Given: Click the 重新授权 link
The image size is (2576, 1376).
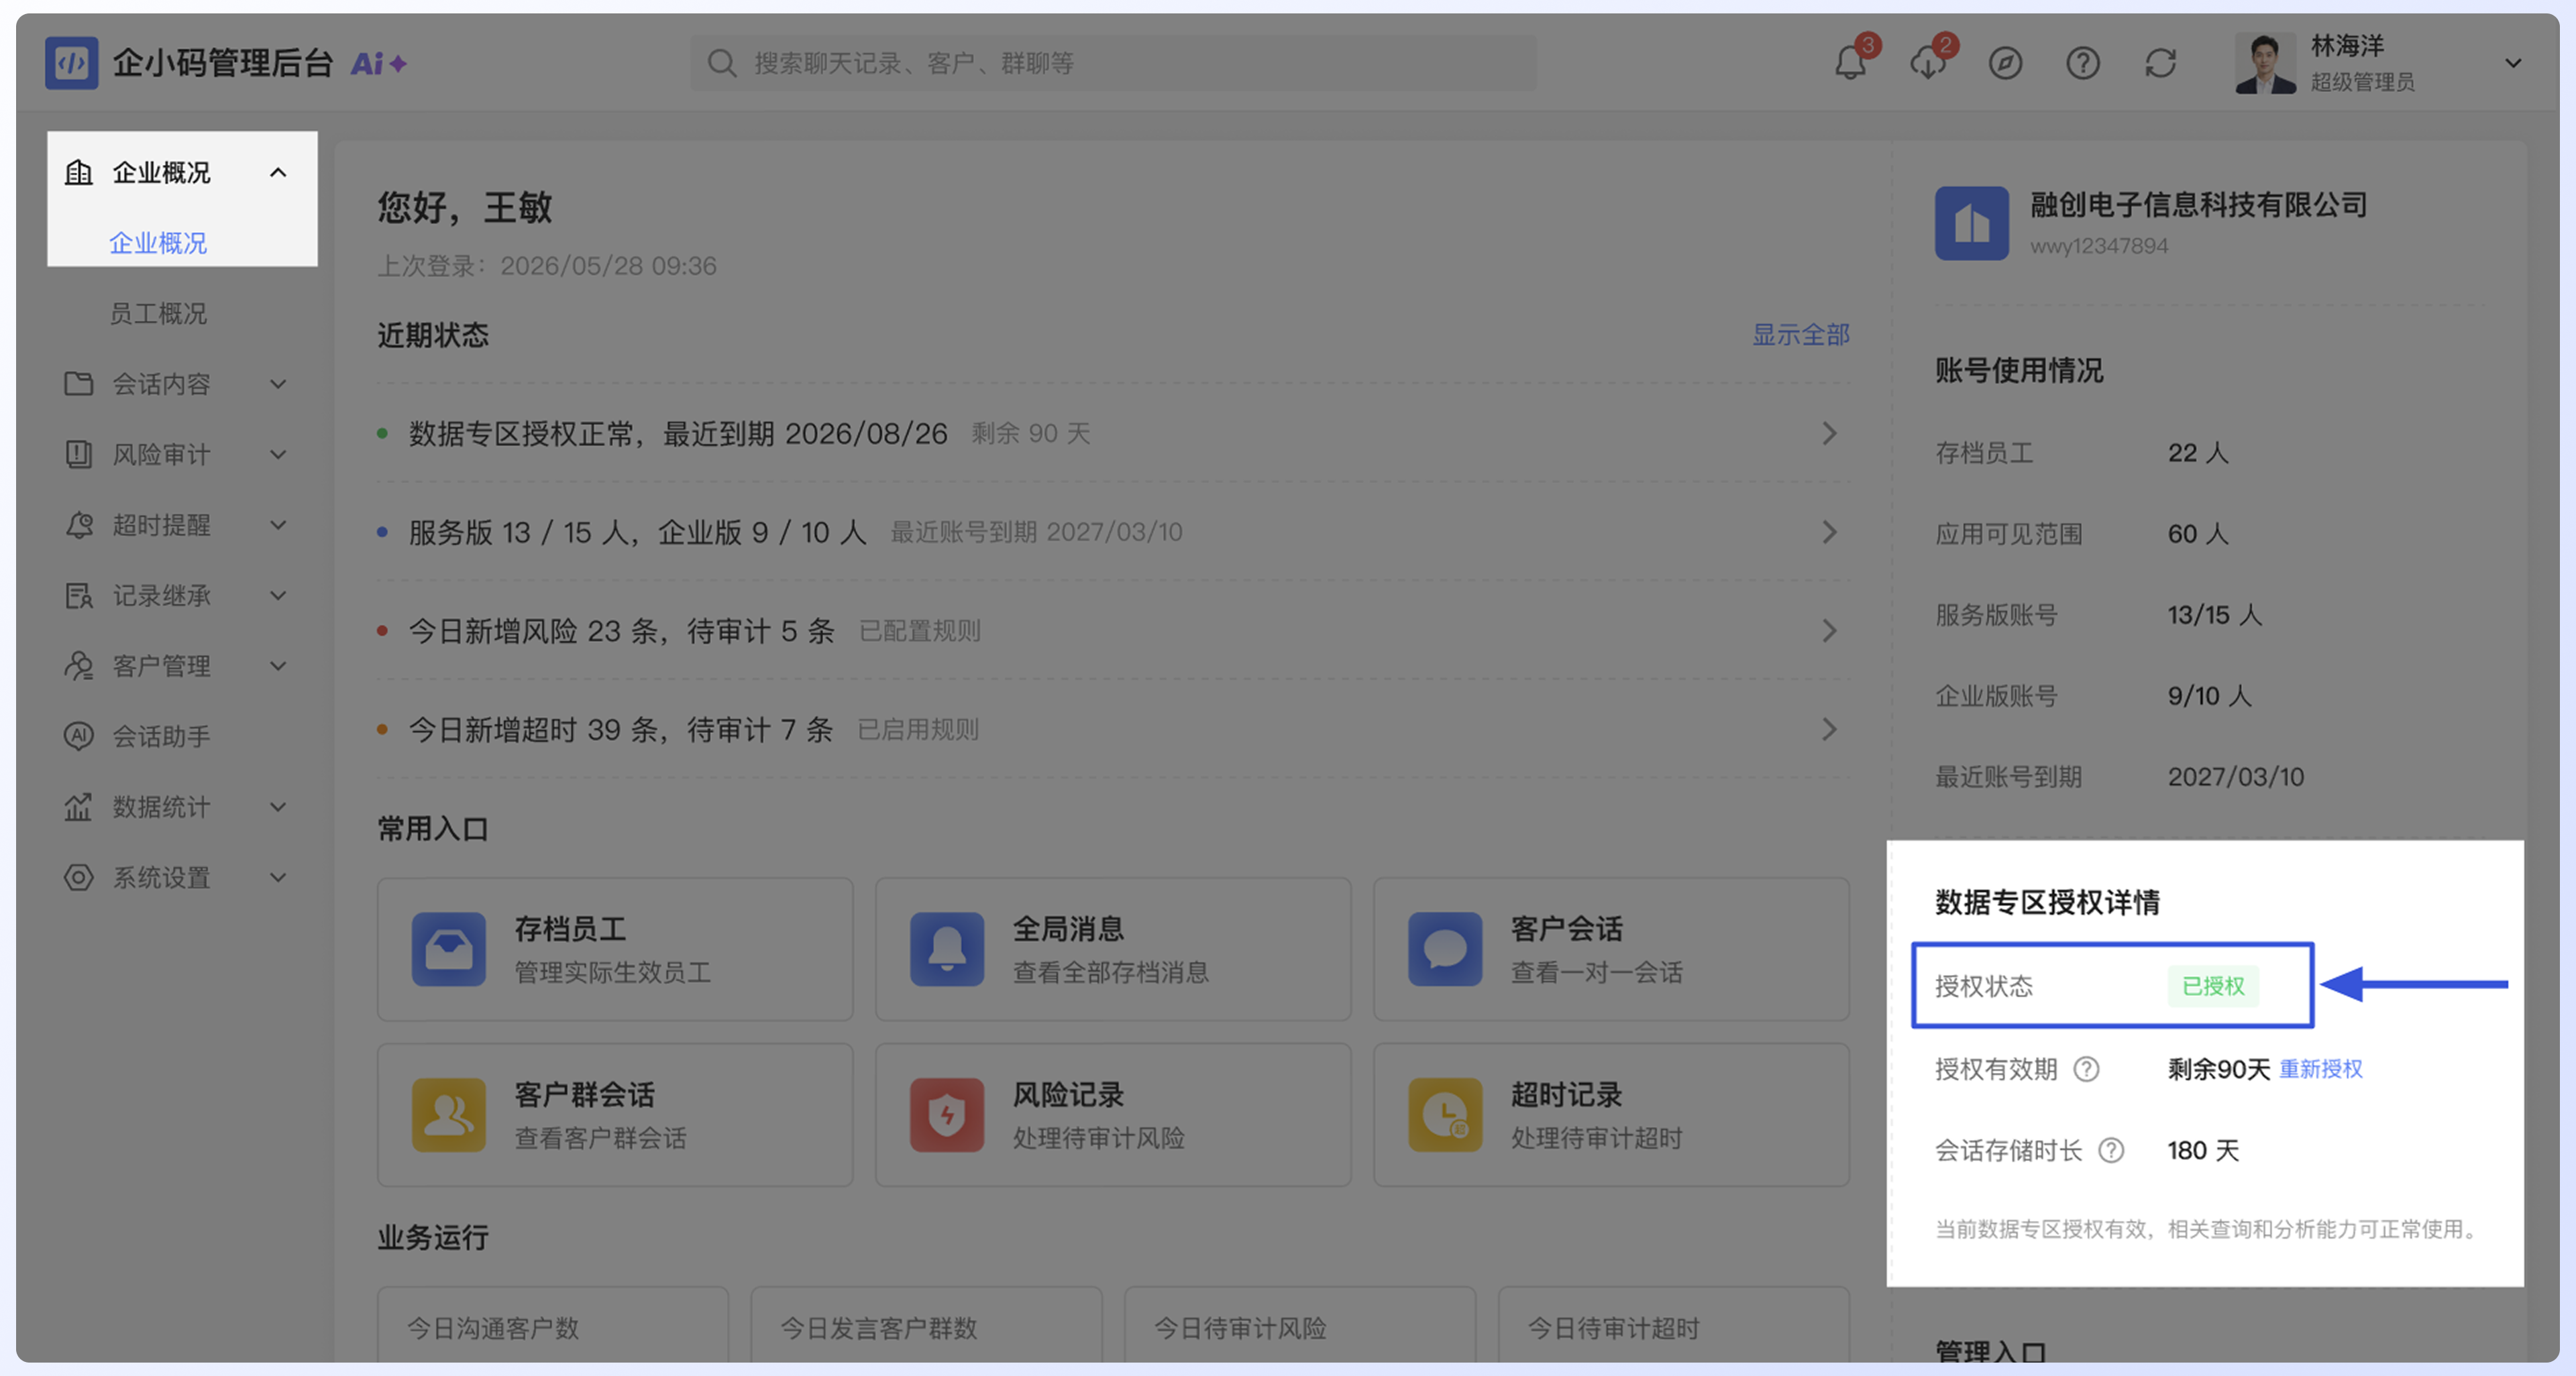Looking at the screenshot, I should pos(2320,1070).
